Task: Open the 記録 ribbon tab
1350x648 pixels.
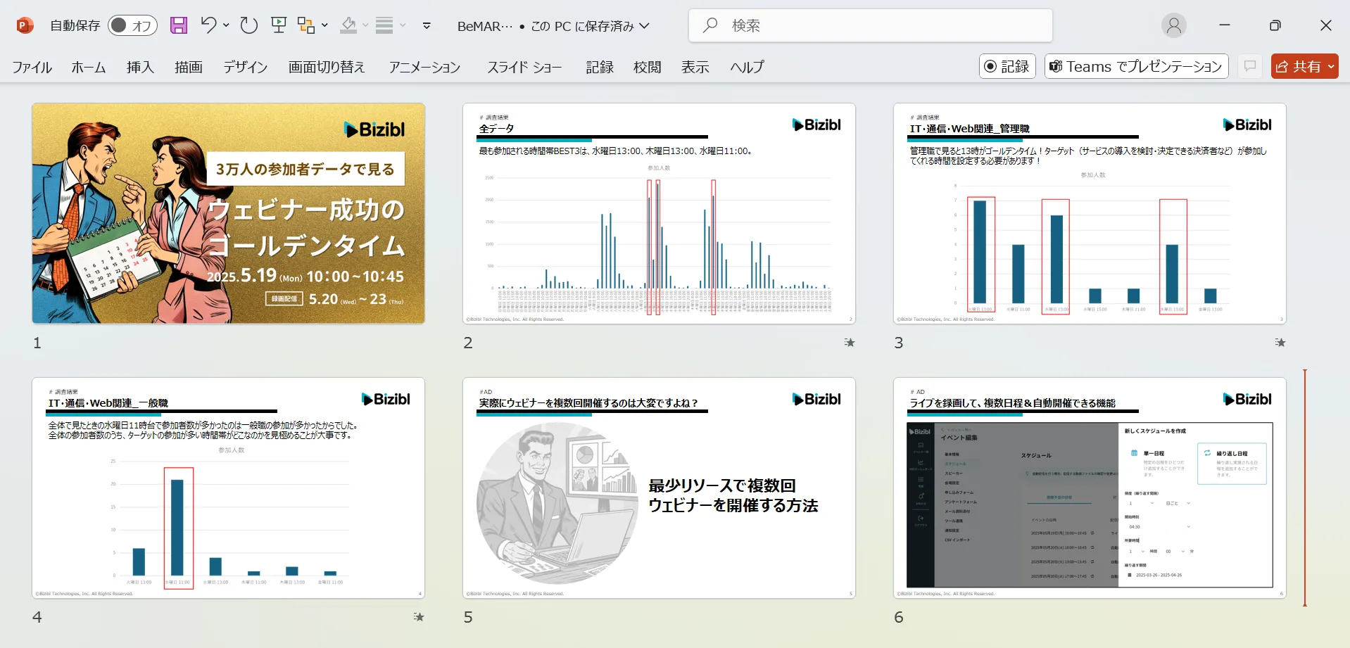Action: click(600, 67)
